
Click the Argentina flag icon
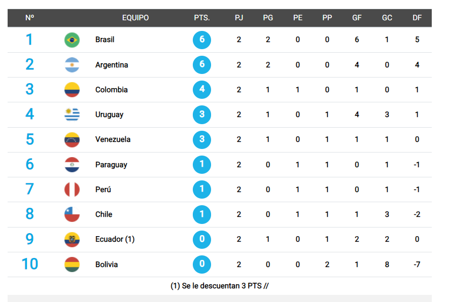[72, 65]
